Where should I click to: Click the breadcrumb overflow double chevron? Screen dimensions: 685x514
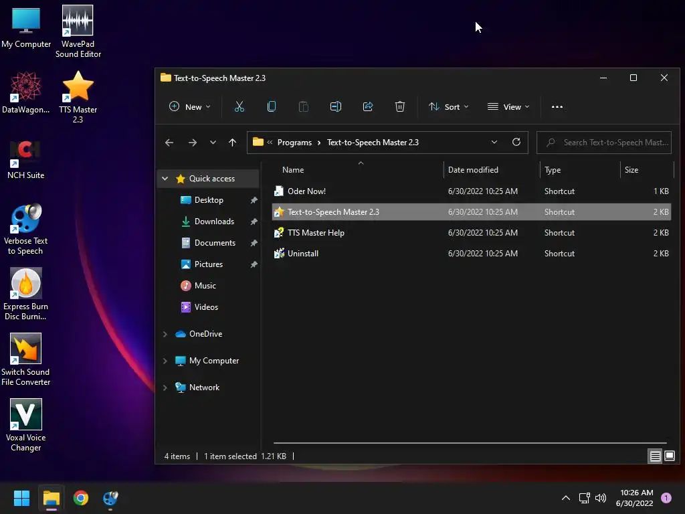click(x=270, y=142)
